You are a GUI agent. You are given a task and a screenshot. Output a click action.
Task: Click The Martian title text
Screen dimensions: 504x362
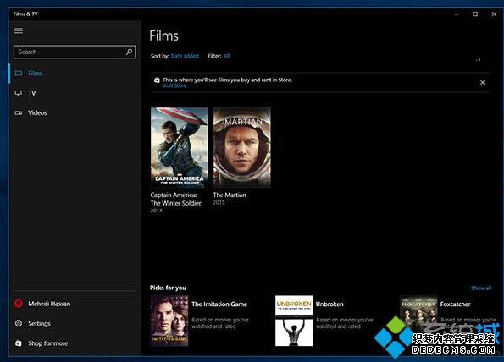(x=230, y=195)
